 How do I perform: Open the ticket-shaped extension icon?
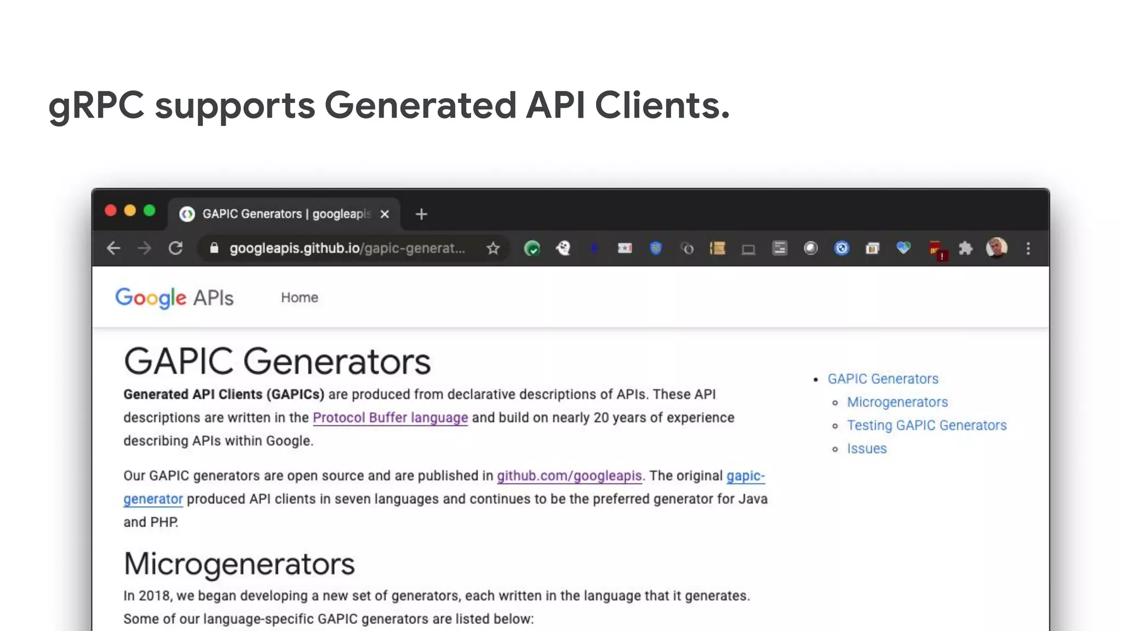(625, 248)
